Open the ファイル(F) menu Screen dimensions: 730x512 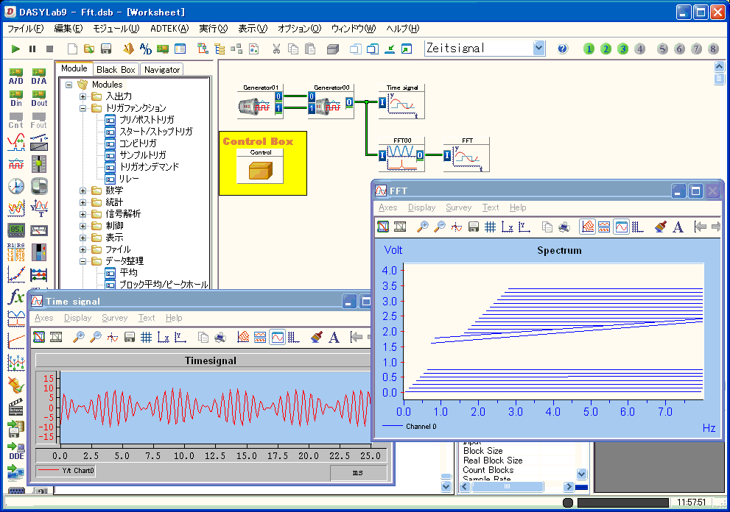[x=26, y=29]
